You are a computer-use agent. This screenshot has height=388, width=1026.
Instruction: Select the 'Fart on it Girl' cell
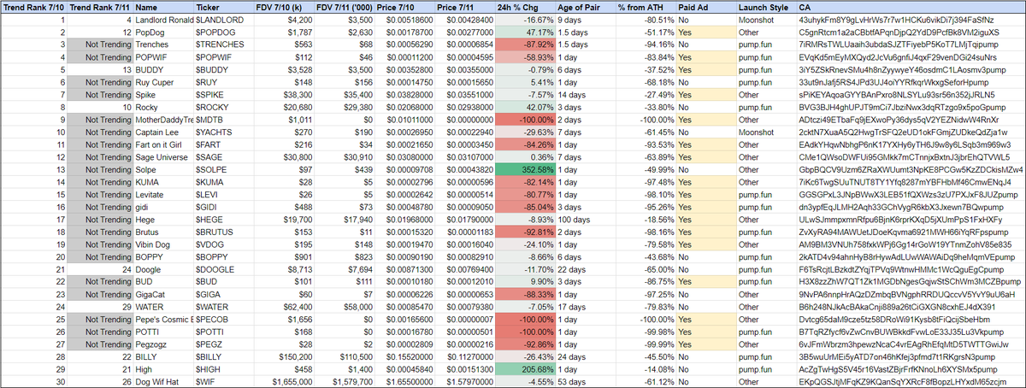coord(163,144)
